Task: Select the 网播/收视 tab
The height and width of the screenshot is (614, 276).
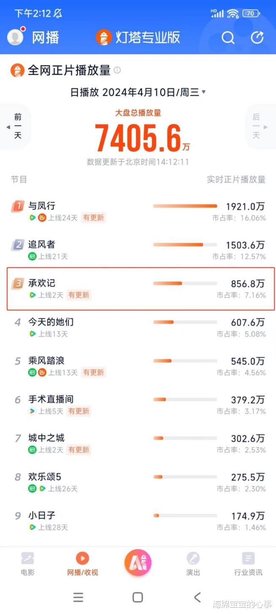Action: [x=82, y=564]
